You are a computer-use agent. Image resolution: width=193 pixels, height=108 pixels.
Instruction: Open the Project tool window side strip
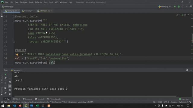pyautogui.click(x=2, y=13)
